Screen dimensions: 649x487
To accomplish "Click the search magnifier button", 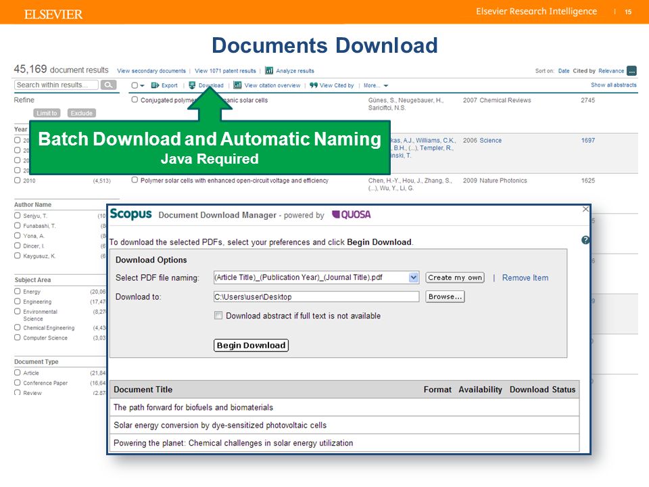I will tap(108, 85).
